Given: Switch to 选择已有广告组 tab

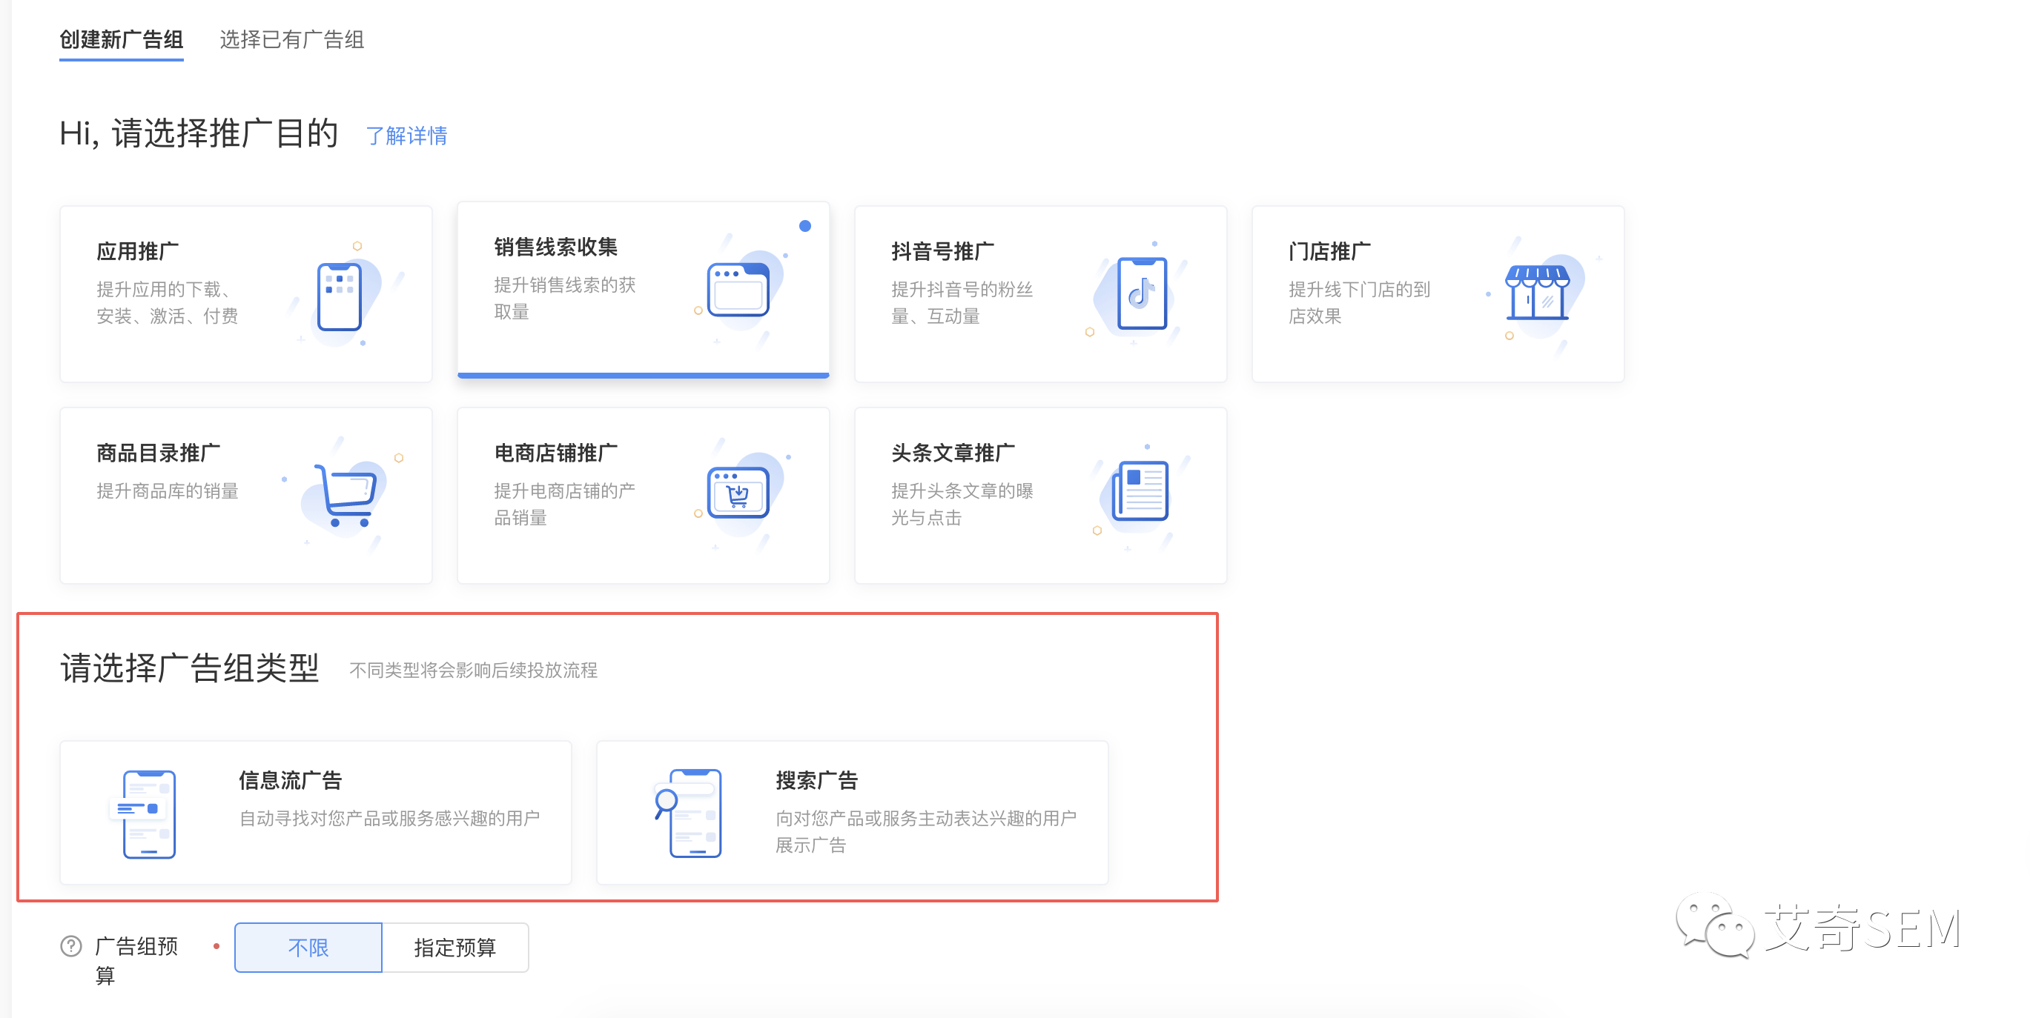Looking at the screenshot, I should [x=291, y=39].
